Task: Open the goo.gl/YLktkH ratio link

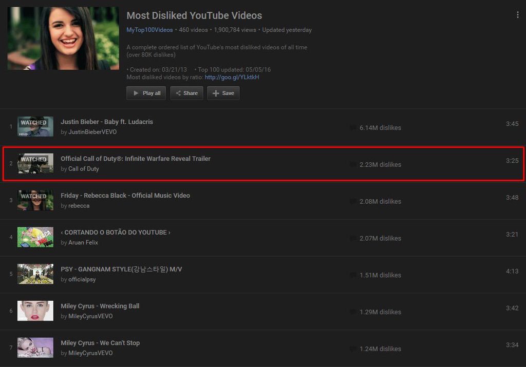Action: [232, 77]
